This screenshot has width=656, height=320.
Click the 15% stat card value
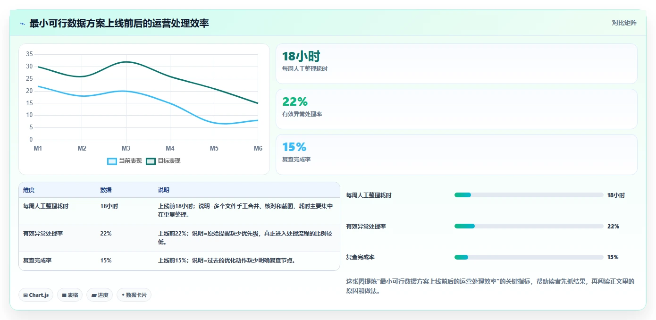tap(294, 147)
